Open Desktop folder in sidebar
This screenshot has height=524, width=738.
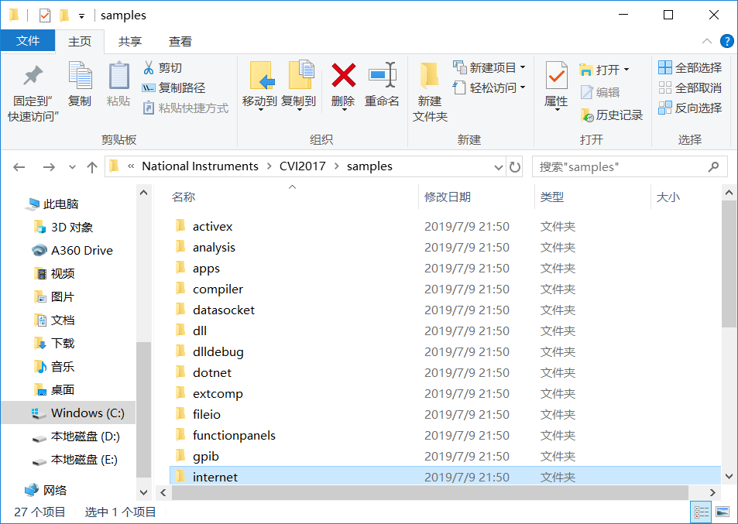54,389
